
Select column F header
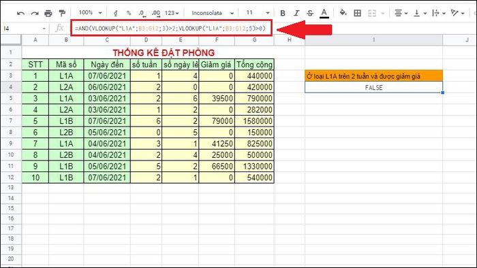[x=217, y=39]
